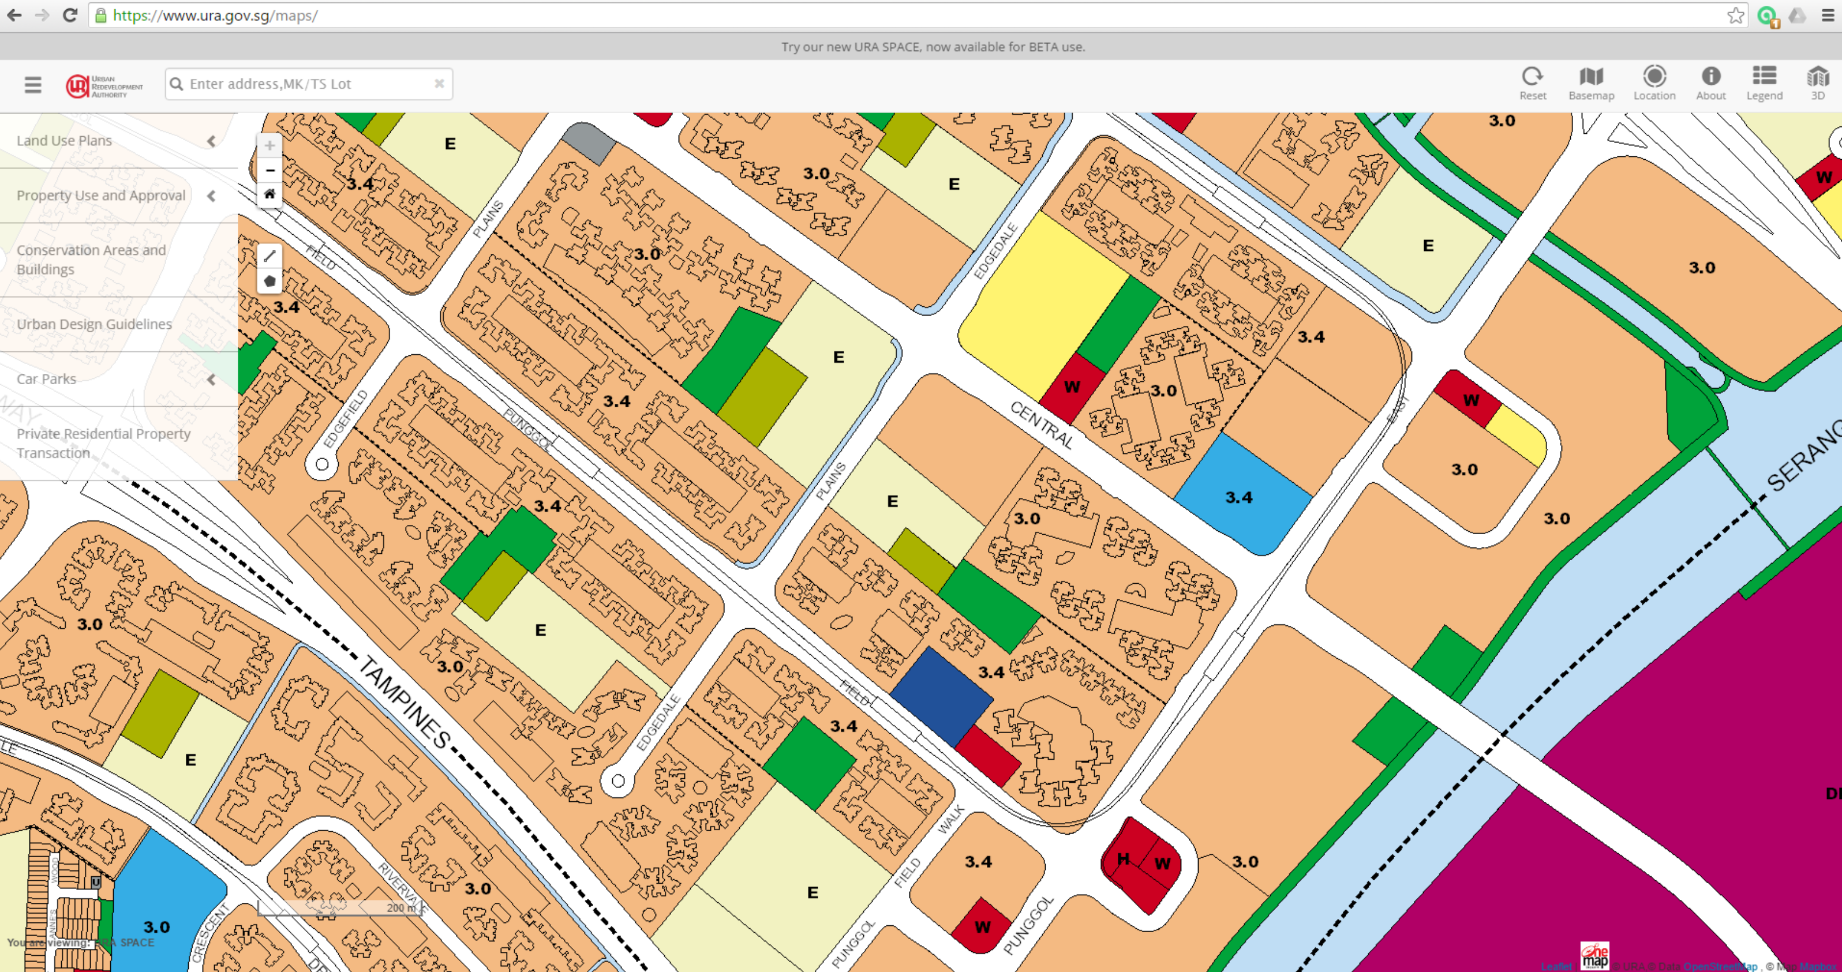1842x972 pixels.
Task: Select the line measurement tool
Action: [x=269, y=256]
